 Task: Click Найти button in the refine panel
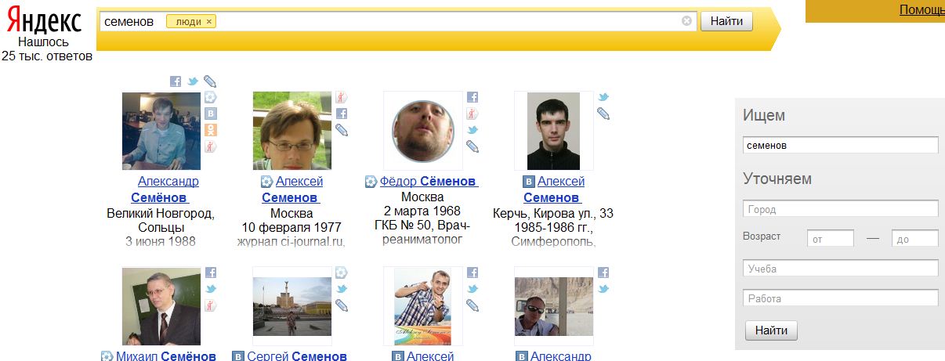tap(771, 330)
